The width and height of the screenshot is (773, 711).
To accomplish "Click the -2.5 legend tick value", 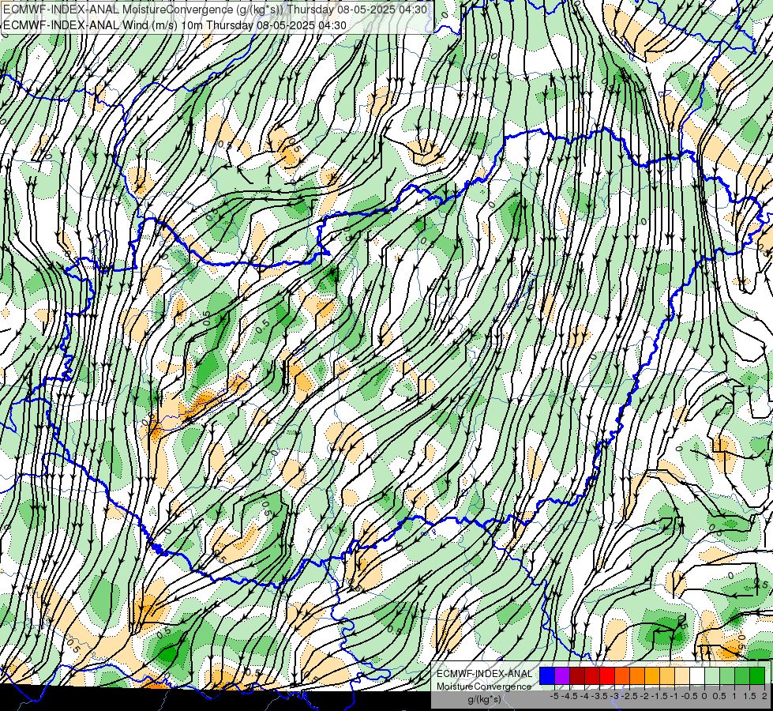I will pyautogui.click(x=629, y=696).
